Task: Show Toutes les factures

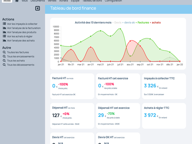Action: coord(18,52)
